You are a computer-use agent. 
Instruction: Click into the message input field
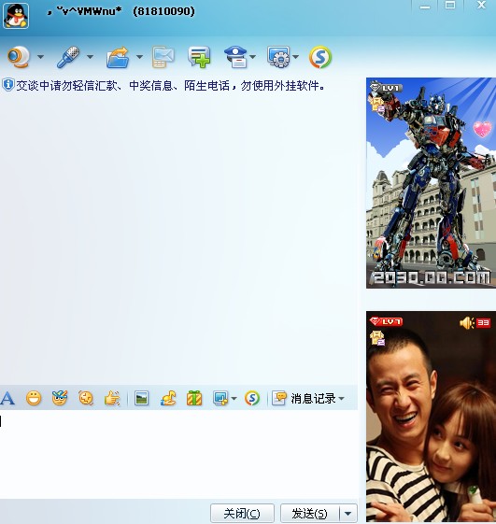coord(178,455)
